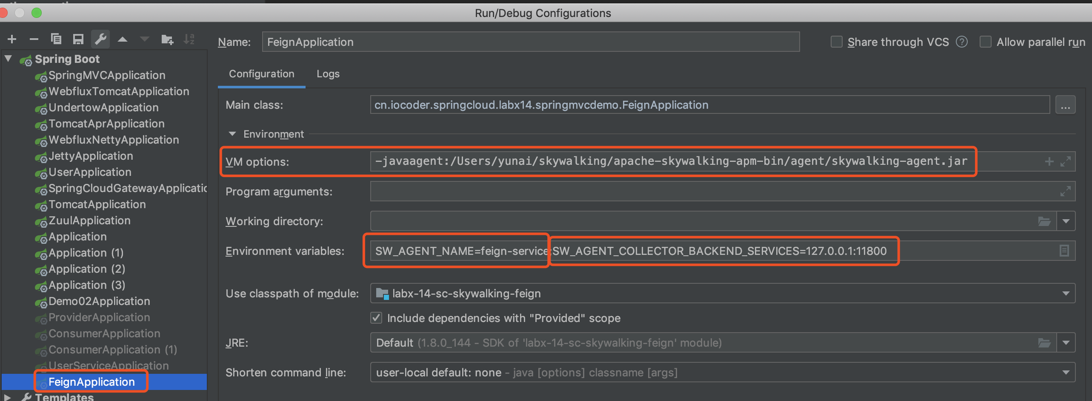Select UndertowApplication configuration
Viewport: 1092px width, 401px height.
click(x=103, y=107)
